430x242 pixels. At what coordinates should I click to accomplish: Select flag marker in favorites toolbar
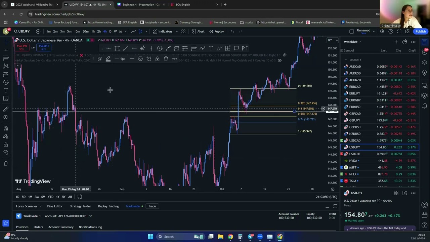point(245,48)
